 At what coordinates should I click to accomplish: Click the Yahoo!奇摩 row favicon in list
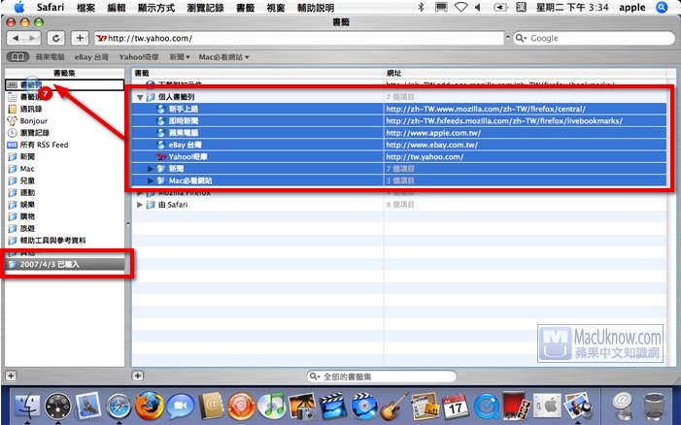click(x=161, y=156)
